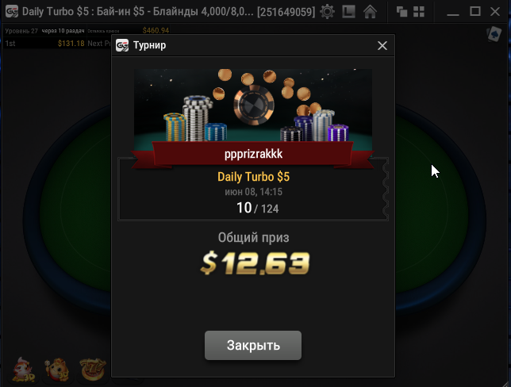Launch the golden 777 slots icon
The width and height of the screenshot is (511, 387).
pyautogui.click(x=93, y=369)
